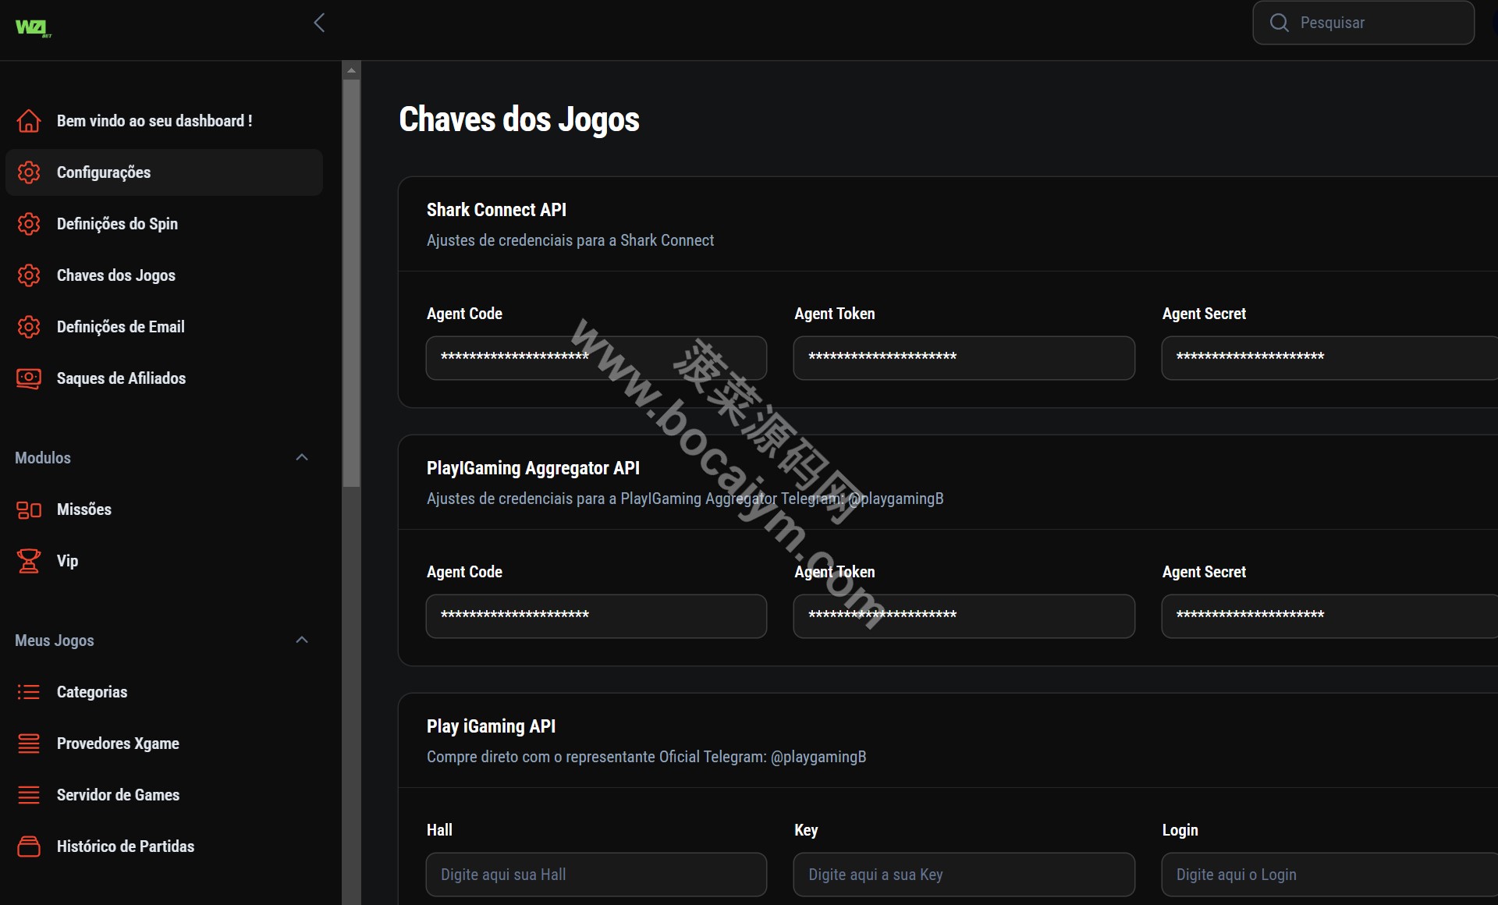Click the Login input in Play iGaming
This screenshot has height=905, width=1498.
1329,875
